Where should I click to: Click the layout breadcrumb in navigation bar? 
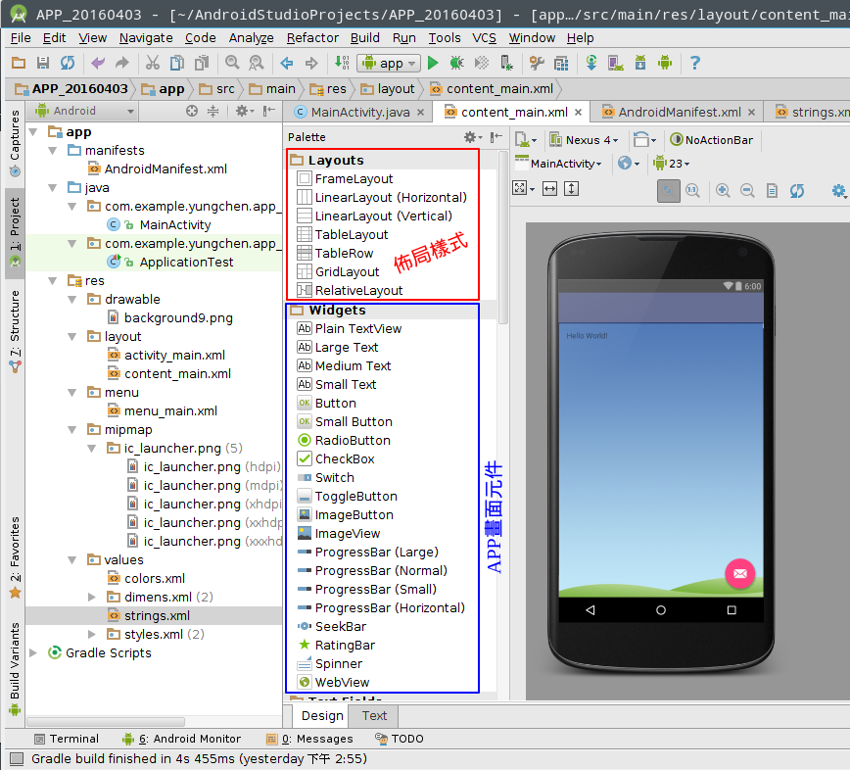[388, 89]
